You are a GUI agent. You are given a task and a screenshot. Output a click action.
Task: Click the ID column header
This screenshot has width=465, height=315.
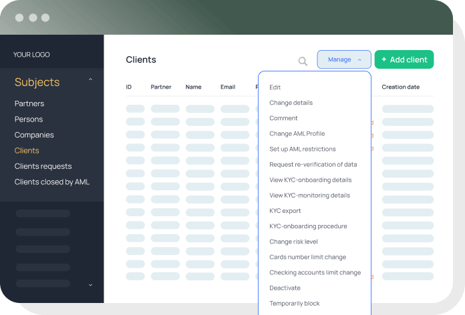[x=129, y=87]
